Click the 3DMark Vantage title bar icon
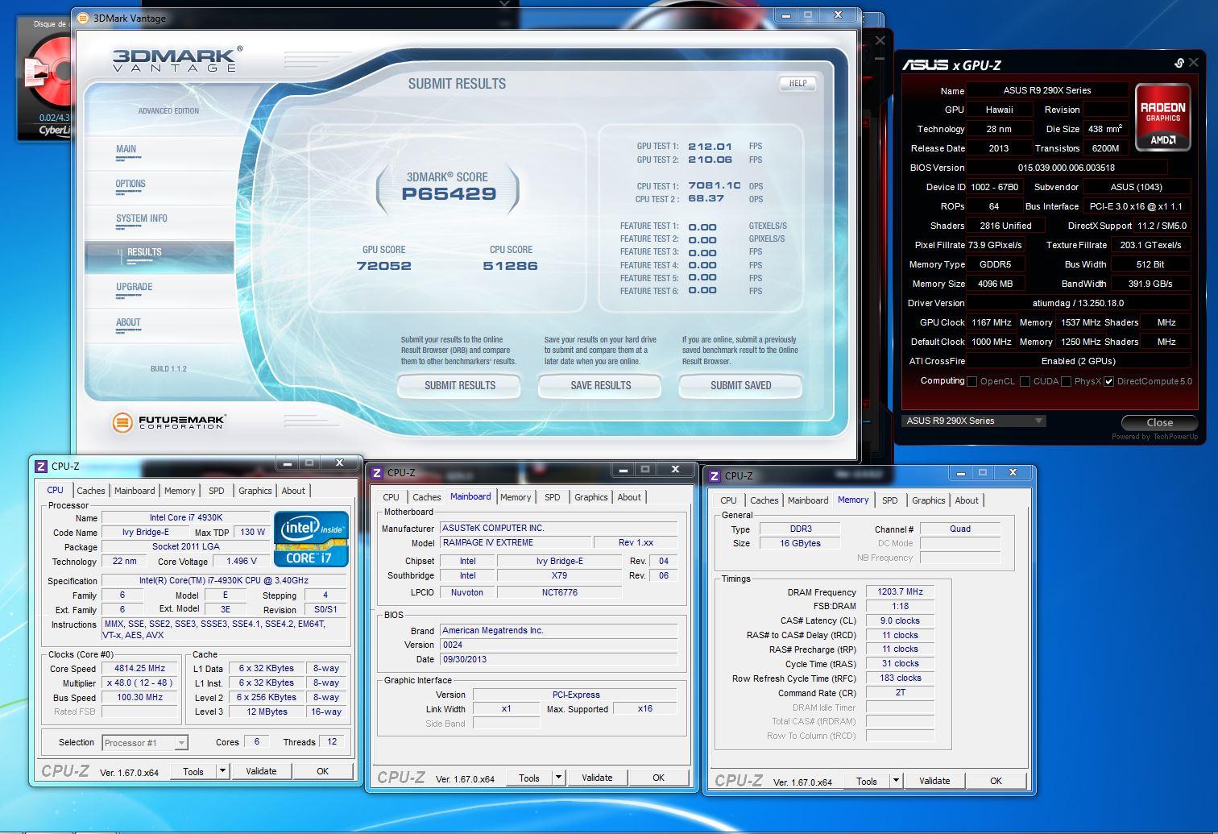The height and width of the screenshot is (834, 1218). pos(82,18)
